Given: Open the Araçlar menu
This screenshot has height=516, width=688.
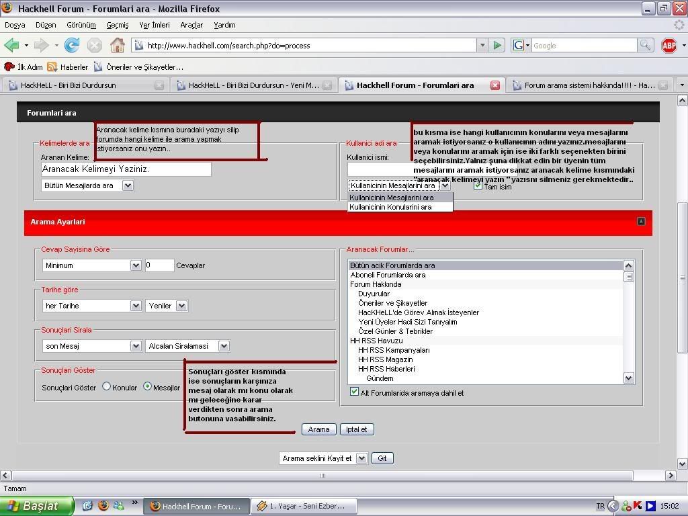Looking at the screenshot, I should tap(191, 25).
